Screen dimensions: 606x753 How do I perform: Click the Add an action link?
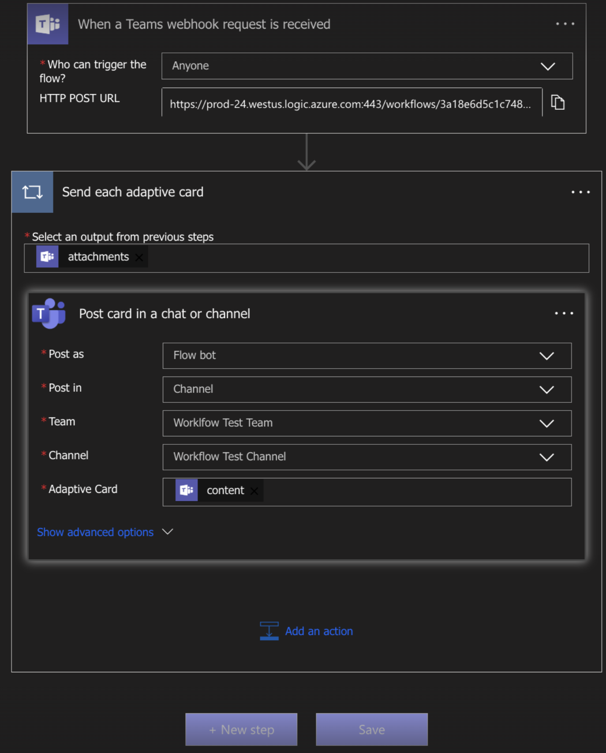(x=319, y=631)
